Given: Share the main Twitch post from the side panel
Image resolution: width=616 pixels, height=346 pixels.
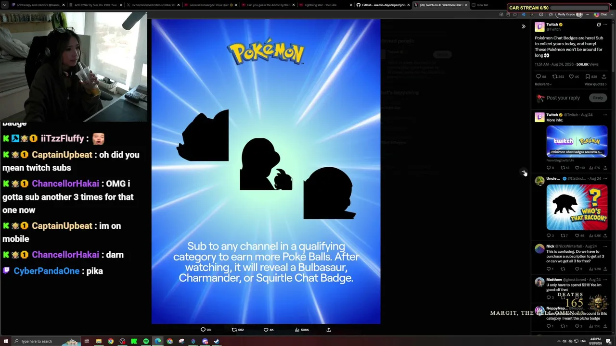Looking at the screenshot, I should pyautogui.click(x=604, y=76).
